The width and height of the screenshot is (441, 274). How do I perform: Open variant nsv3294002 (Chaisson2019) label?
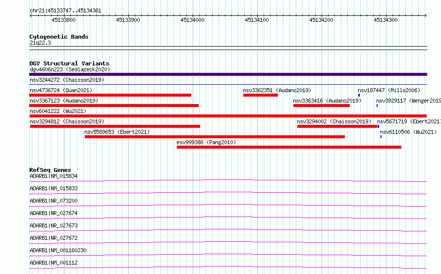pos(334,121)
